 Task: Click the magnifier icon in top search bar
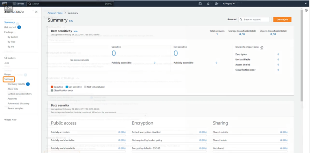30,3
